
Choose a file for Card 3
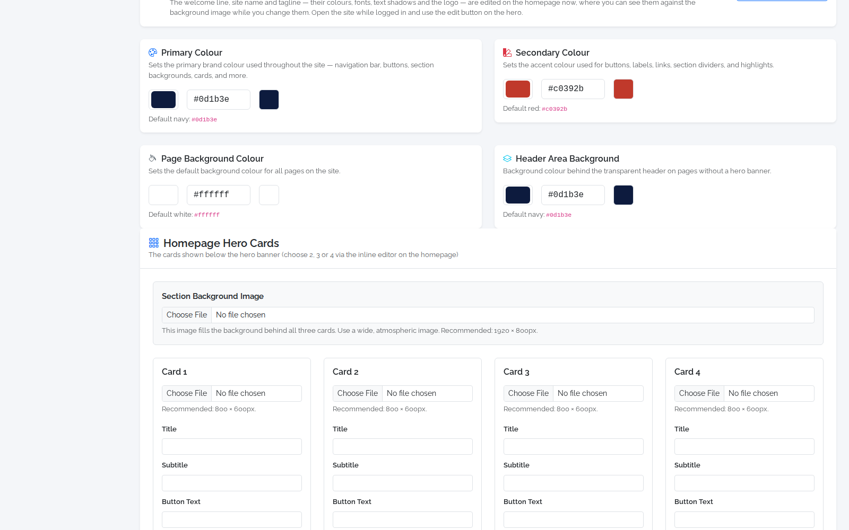pos(529,393)
